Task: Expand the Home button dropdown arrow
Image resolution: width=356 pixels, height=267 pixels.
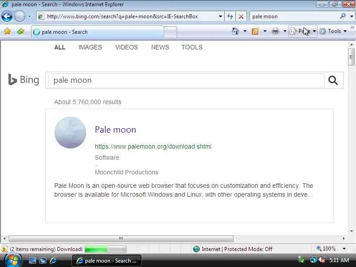Action: 245,31
